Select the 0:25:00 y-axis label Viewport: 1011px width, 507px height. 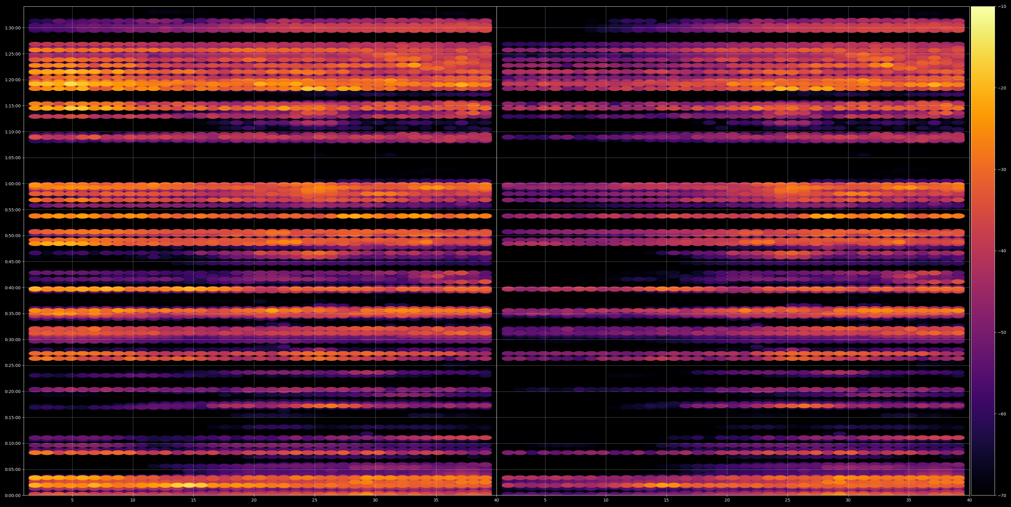[x=13, y=365]
